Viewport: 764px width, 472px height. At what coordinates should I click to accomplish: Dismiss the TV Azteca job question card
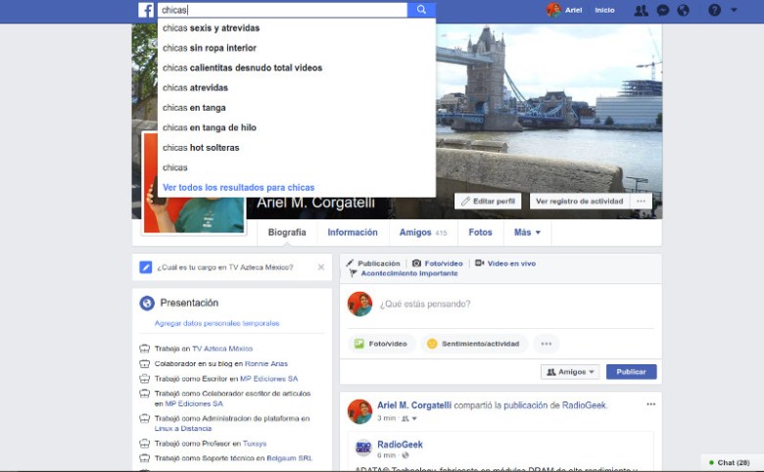tap(320, 266)
